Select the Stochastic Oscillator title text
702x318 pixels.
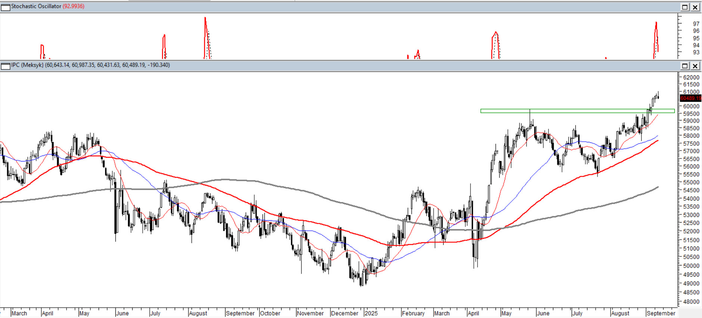[x=36, y=6]
